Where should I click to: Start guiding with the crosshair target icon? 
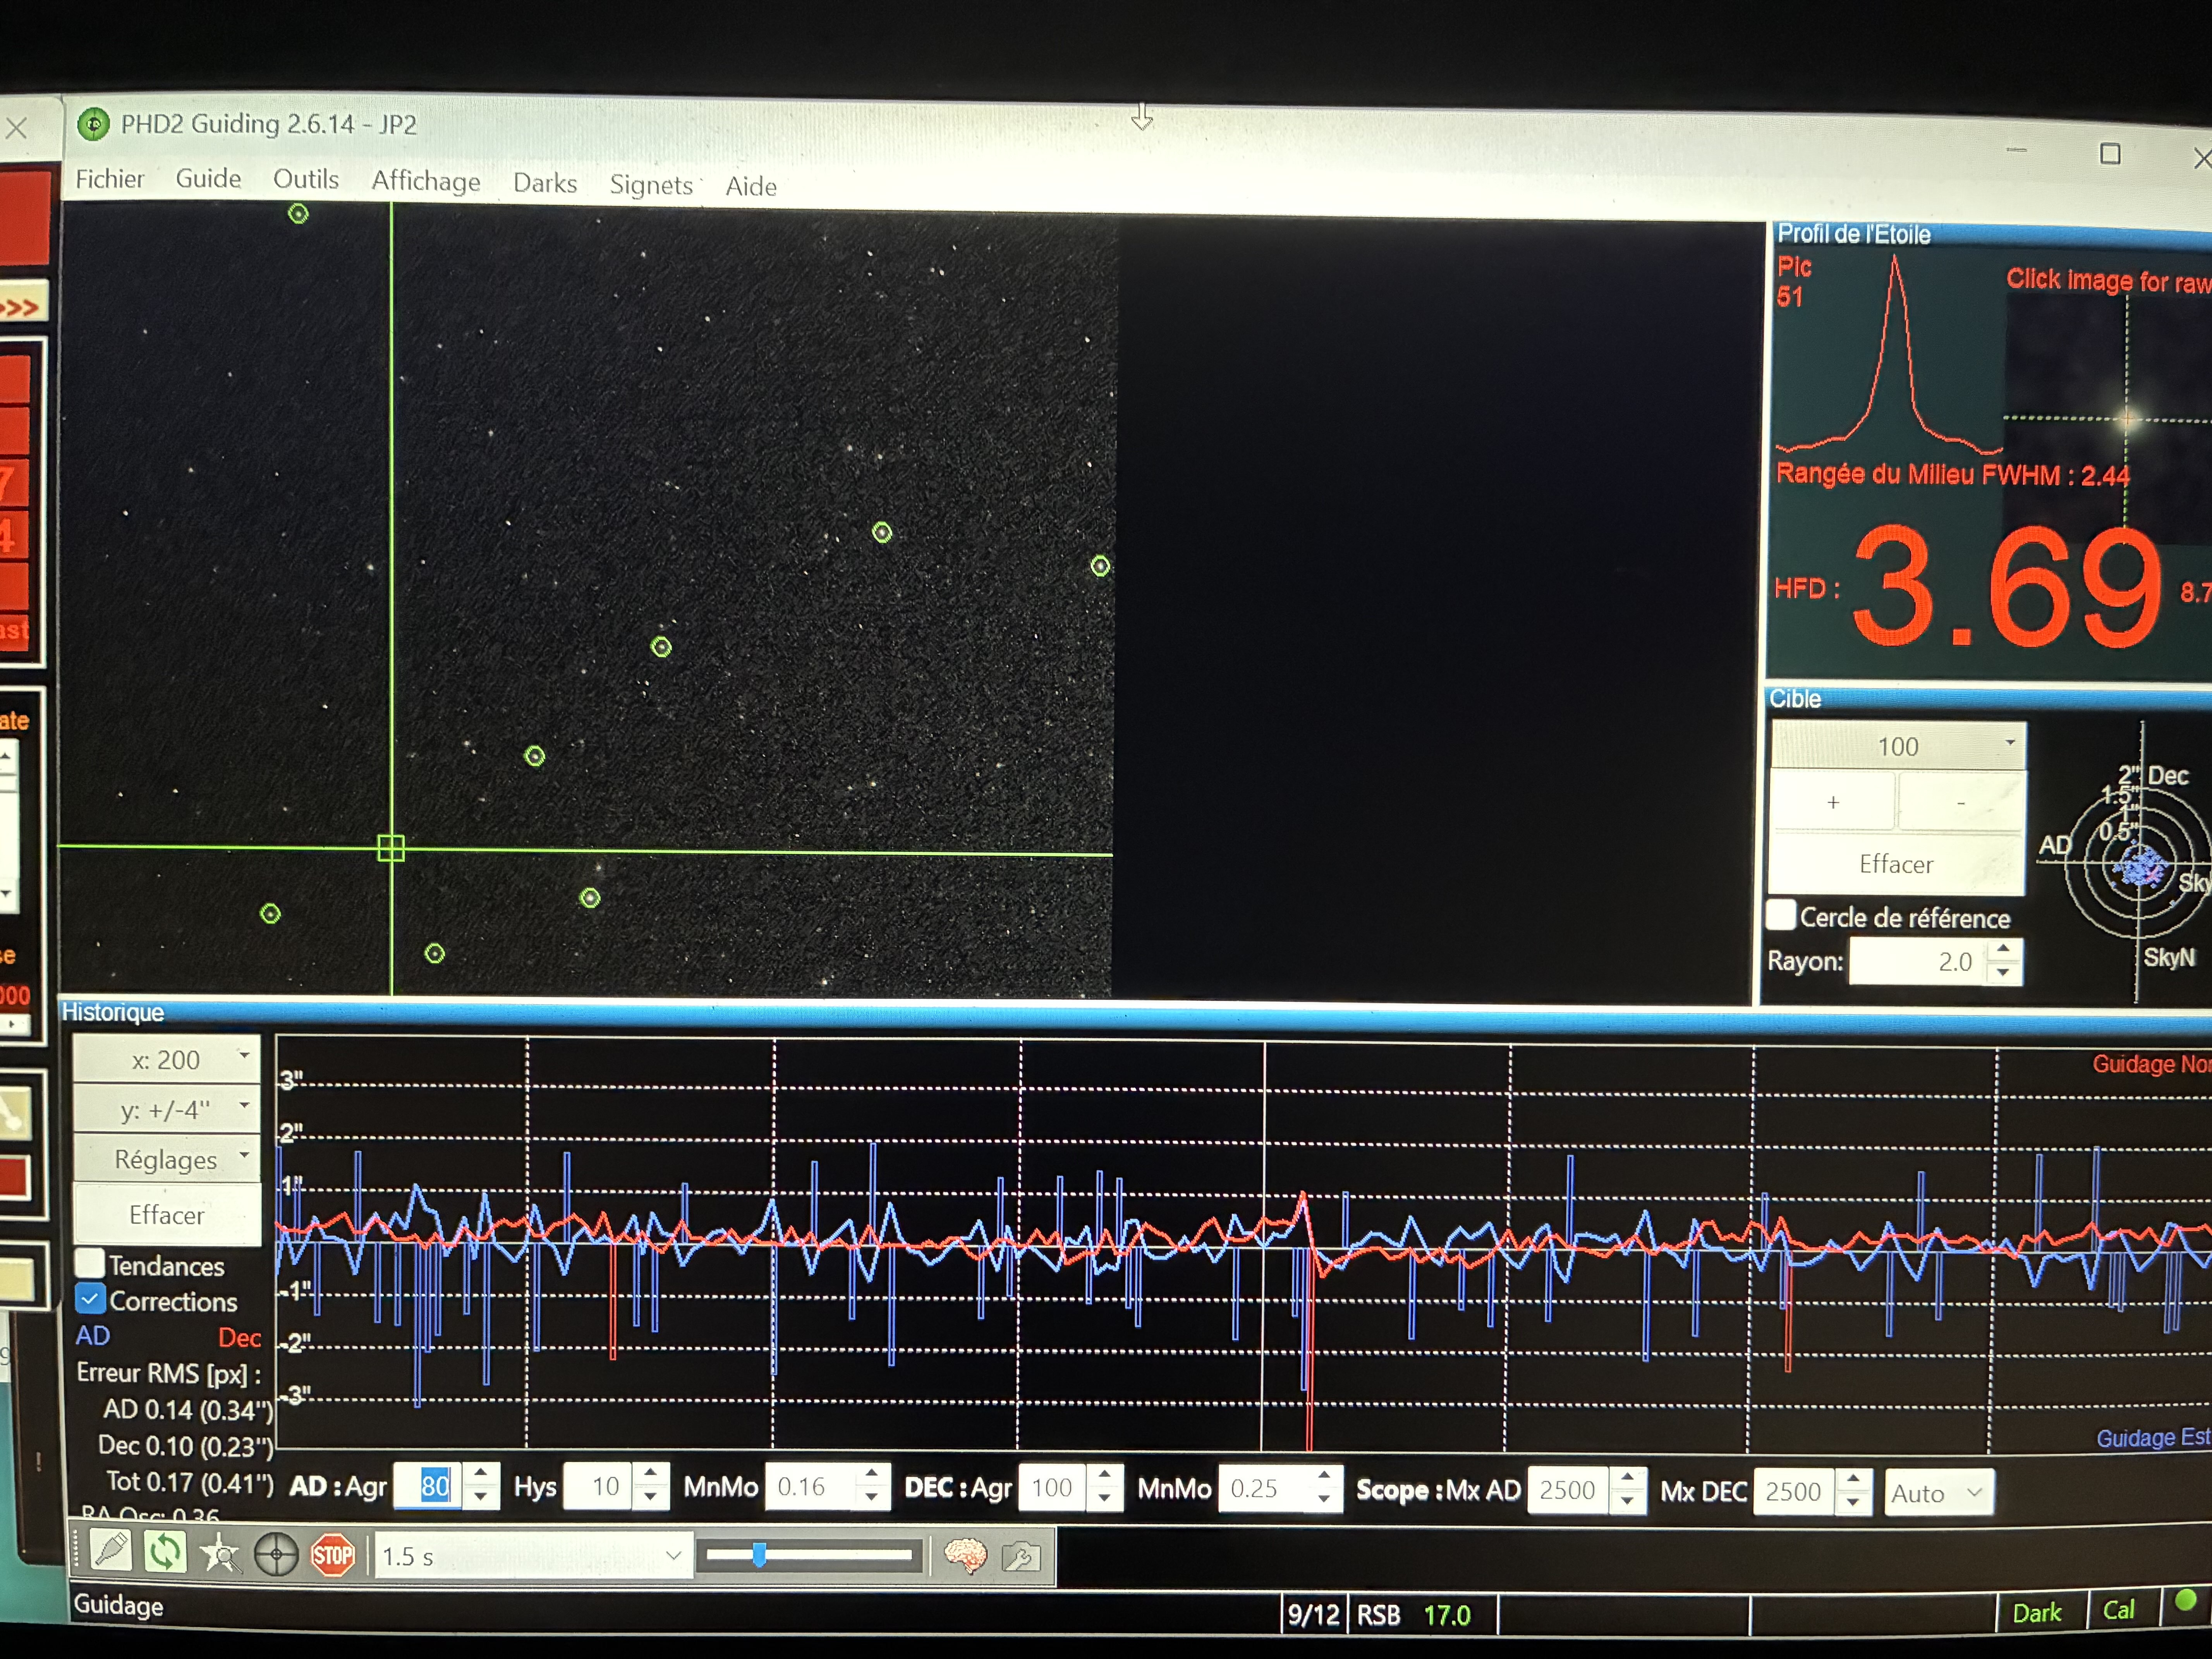tap(276, 1555)
